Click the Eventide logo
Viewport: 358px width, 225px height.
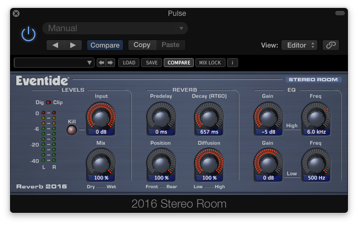pyautogui.click(x=42, y=81)
